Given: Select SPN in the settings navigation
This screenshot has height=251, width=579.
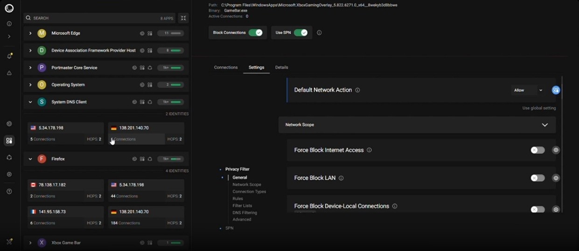Looking at the screenshot, I should 229,228.
